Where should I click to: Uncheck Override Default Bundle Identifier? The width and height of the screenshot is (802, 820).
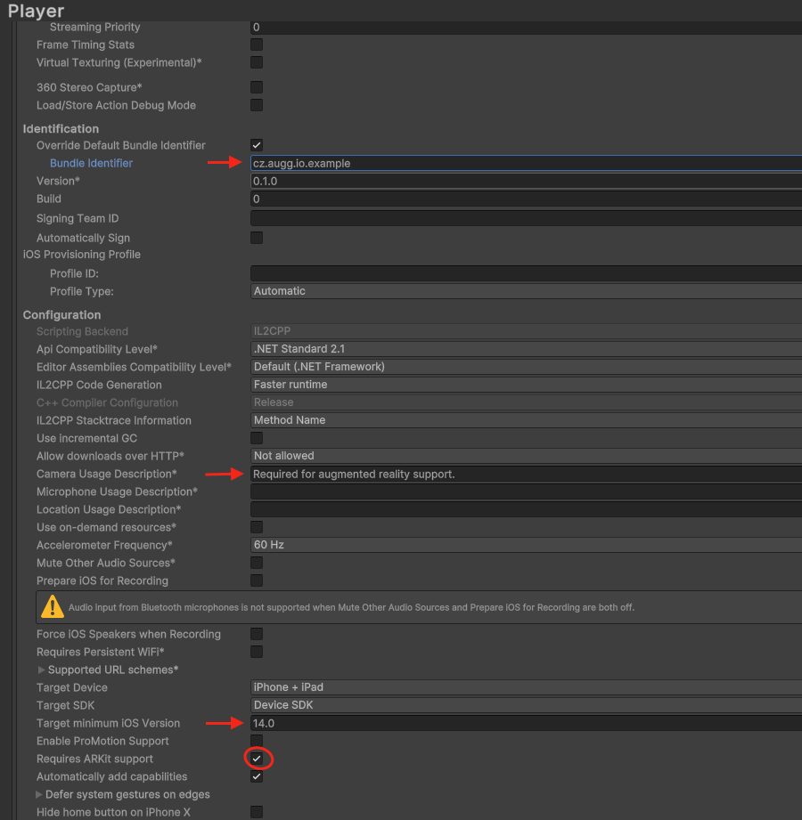257,145
